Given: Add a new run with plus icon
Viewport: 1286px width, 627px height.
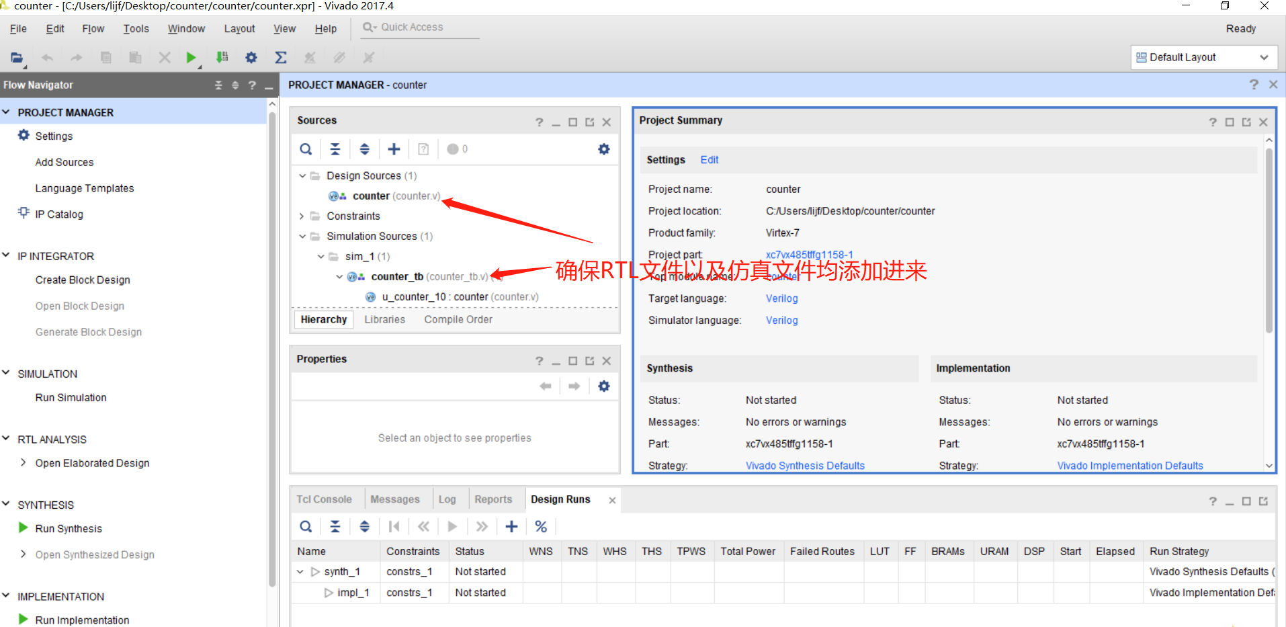Looking at the screenshot, I should pyautogui.click(x=511, y=527).
